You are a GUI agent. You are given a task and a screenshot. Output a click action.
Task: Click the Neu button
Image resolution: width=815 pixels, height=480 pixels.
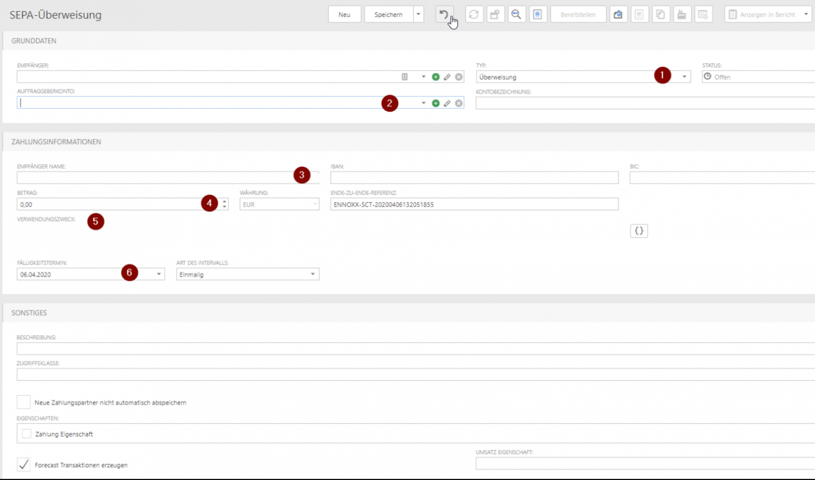(x=344, y=15)
